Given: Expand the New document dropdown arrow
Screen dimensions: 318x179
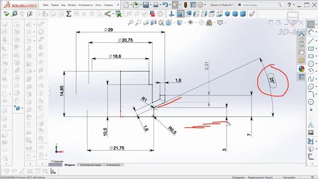Looking at the screenshot, I should point(131,5).
